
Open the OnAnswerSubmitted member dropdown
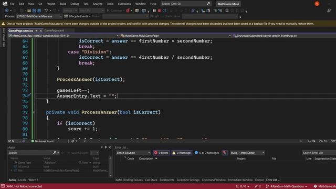tap(284, 36)
